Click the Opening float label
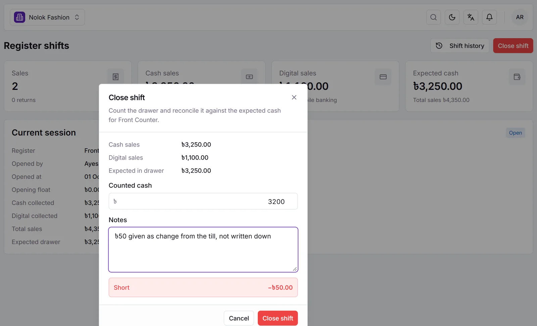 (x=31, y=190)
